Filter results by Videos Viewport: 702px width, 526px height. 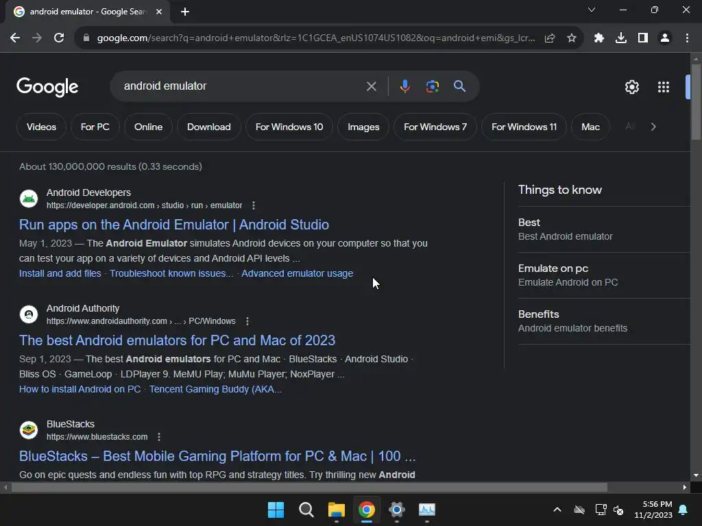(x=41, y=127)
